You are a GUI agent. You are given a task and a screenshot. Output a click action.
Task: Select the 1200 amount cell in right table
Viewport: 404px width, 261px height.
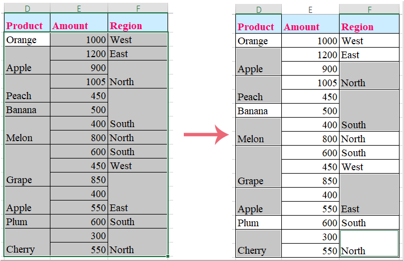[x=310, y=55]
